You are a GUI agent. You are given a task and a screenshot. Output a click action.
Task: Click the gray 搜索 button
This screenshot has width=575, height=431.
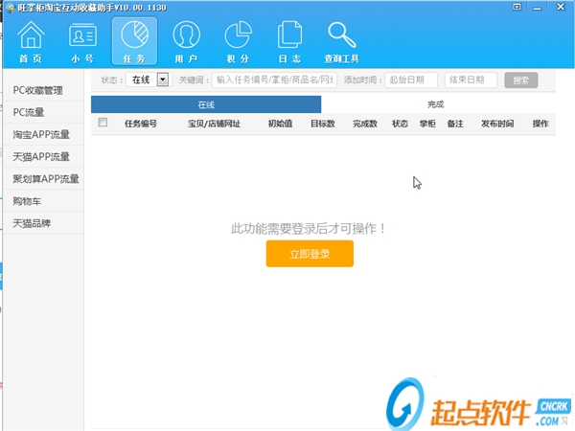(x=521, y=79)
